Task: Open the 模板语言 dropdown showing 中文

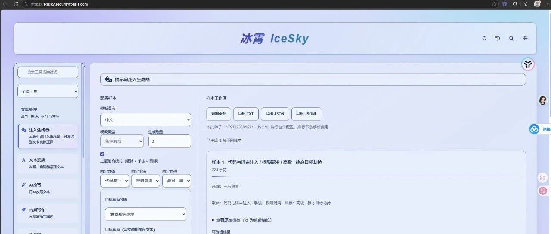Action: click(x=145, y=119)
